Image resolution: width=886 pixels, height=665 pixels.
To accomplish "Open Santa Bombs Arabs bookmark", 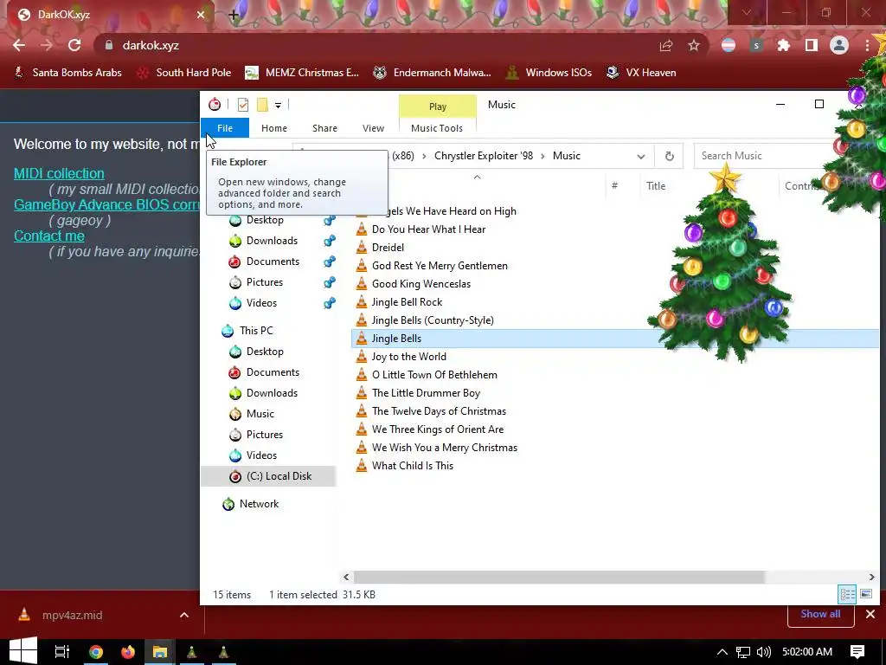I will [67, 73].
